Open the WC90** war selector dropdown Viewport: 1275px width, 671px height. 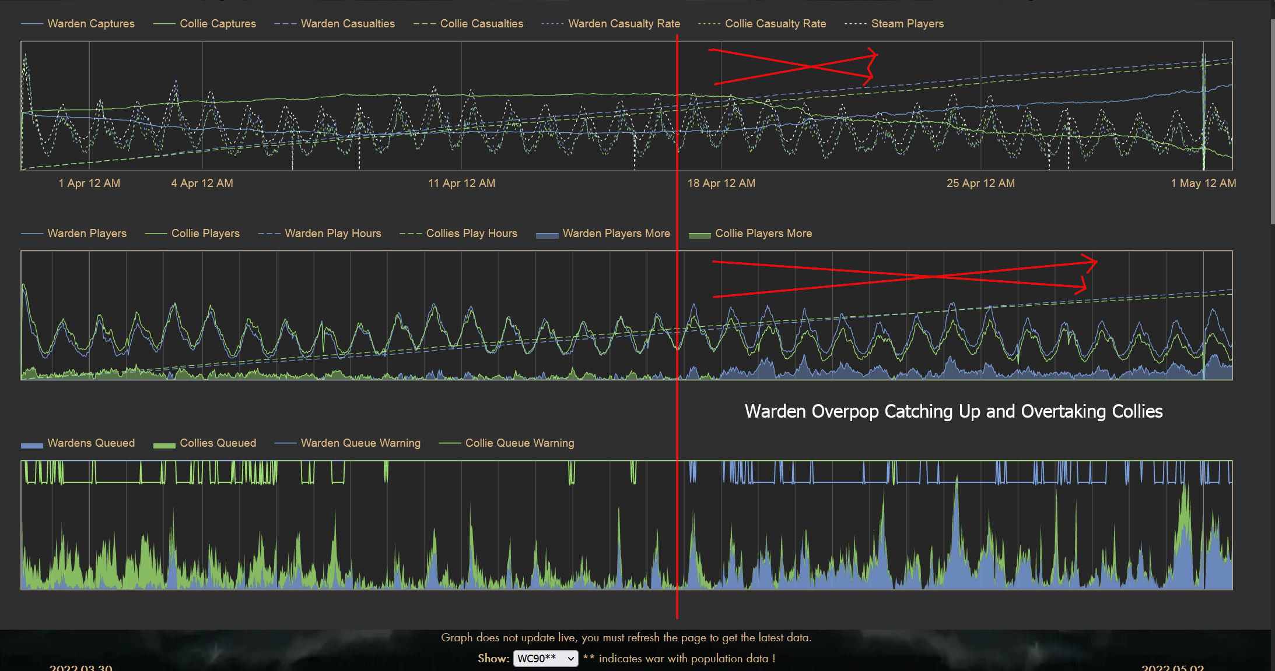545,659
